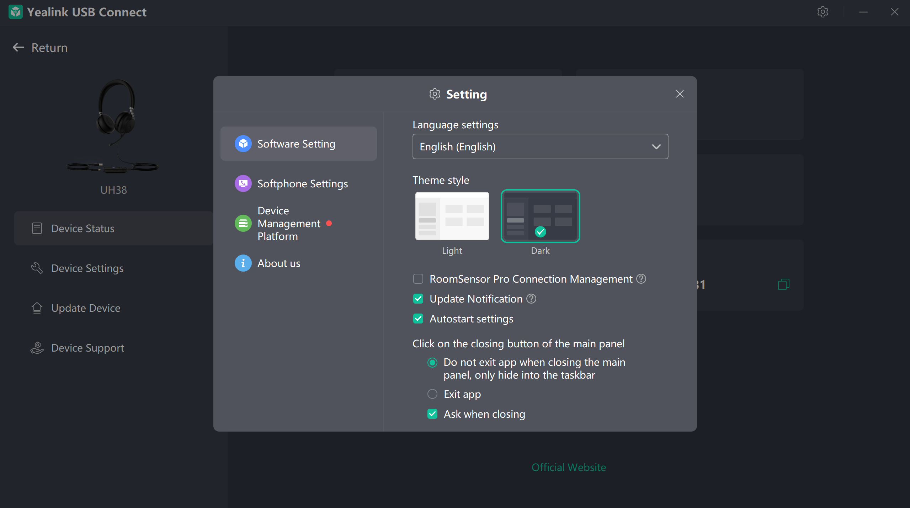The image size is (910, 508).
Task: Click the help icon beside Update Notification
Action: pyautogui.click(x=531, y=299)
